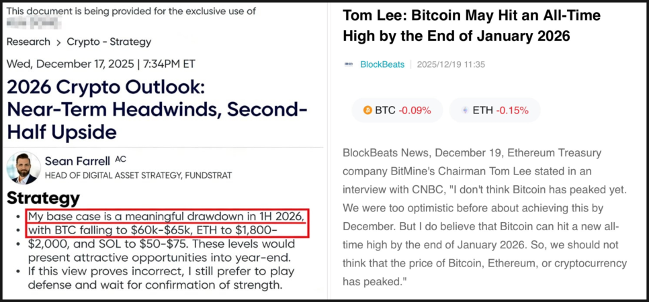Open the Tom Lee Bitcoin headline
The height and width of the screenshot is (302, 649).
[471, 26]
